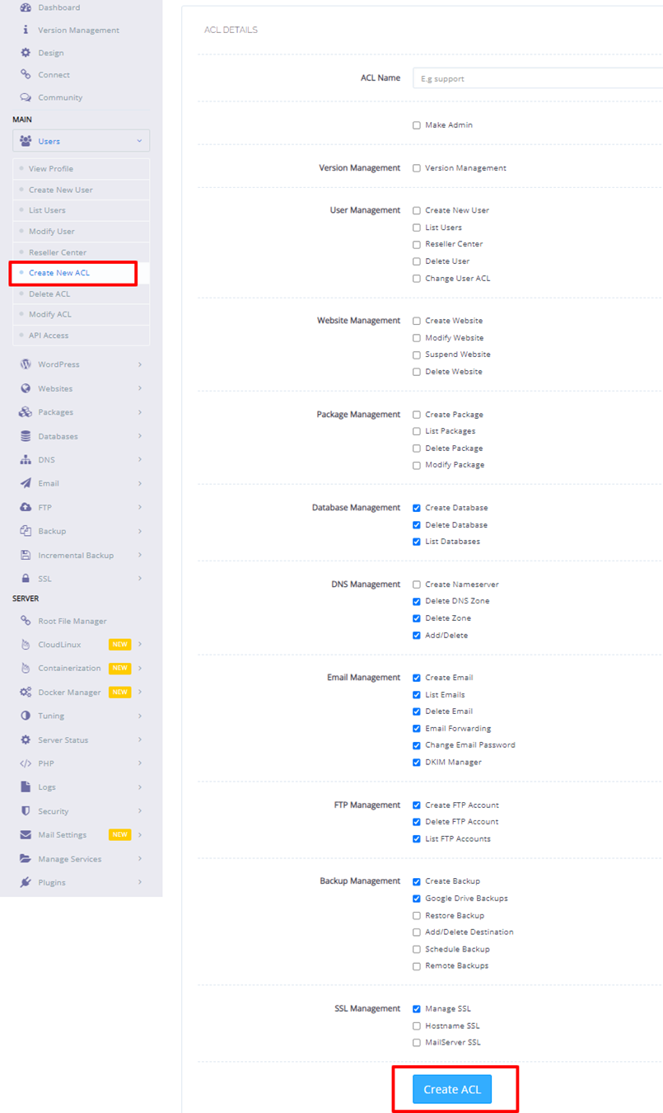Open the Dashboard gauge icon
The image size is (663, 1113).
[26, 7]
